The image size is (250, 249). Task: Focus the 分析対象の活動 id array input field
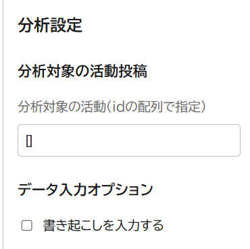[x=129, y=140]
